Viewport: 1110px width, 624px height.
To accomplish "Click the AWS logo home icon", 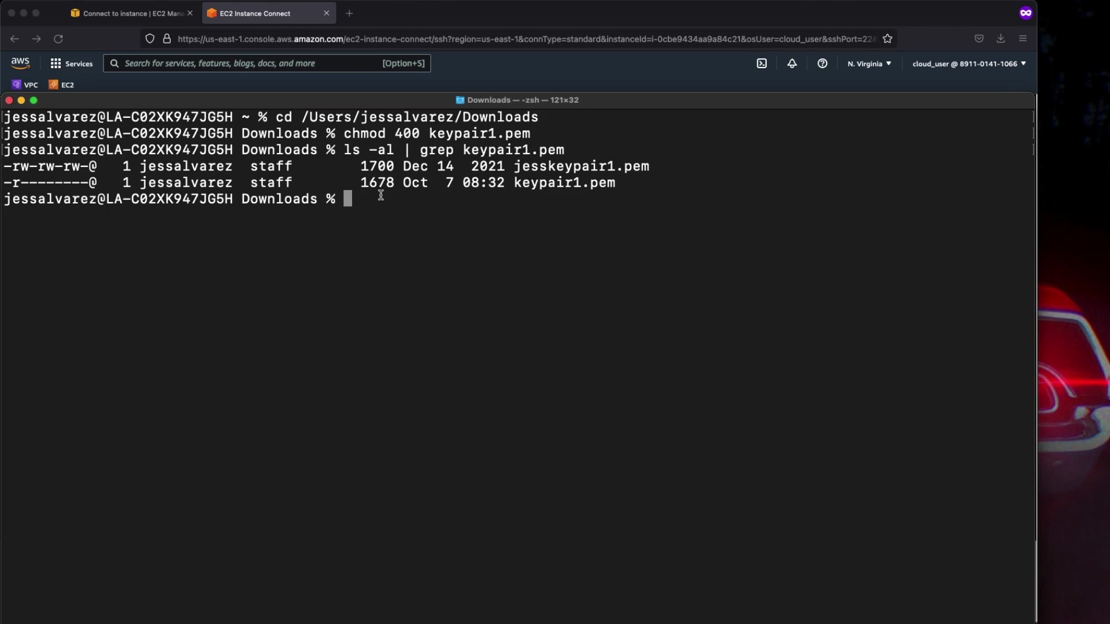I will 20,63.
